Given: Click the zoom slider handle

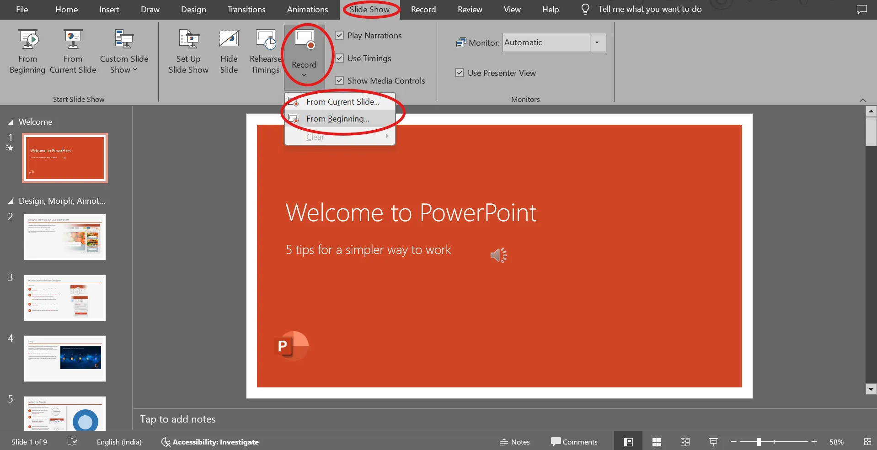Looking at the screenshot, I should [x=759, y=442].
